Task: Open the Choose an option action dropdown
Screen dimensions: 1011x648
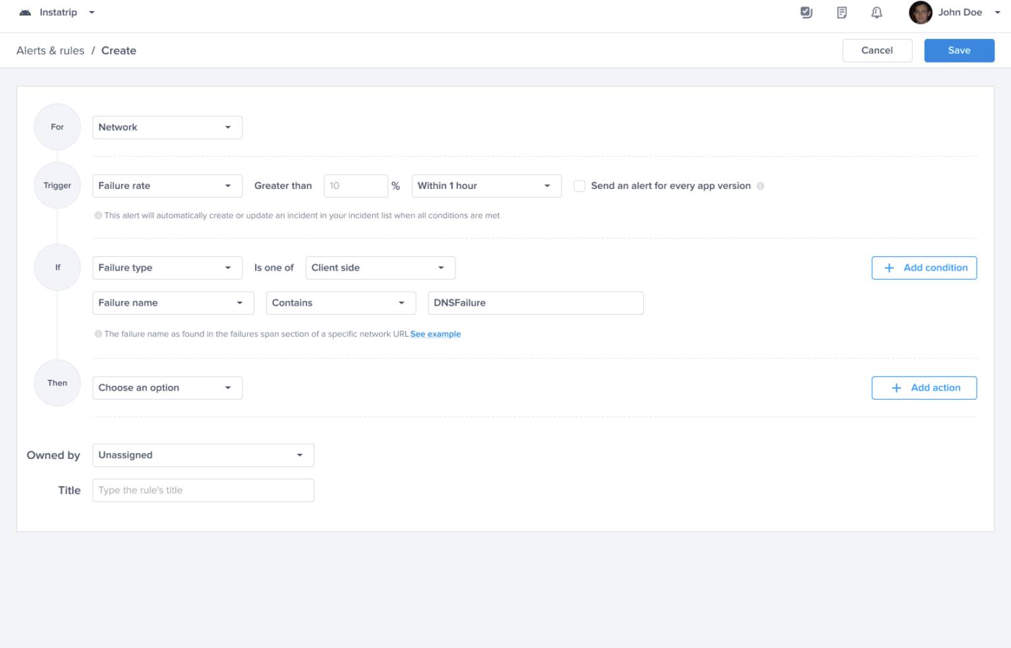Action: click(x=167, y=388)
